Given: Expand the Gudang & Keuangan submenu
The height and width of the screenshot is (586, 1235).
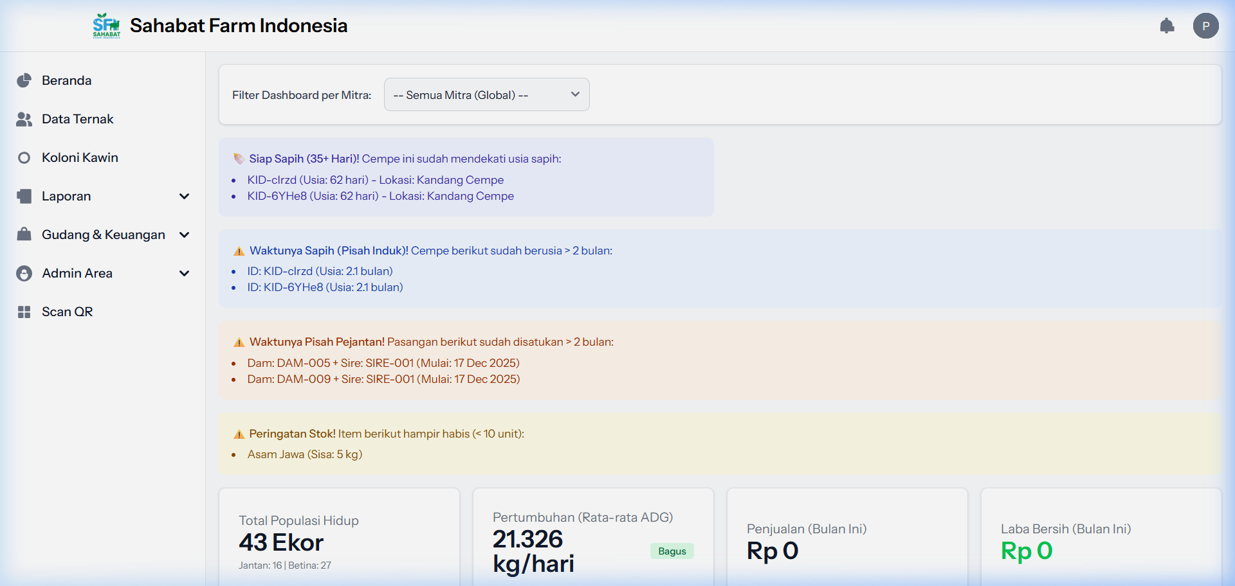Looking at the screenshot, I should (x=185, y=235).
